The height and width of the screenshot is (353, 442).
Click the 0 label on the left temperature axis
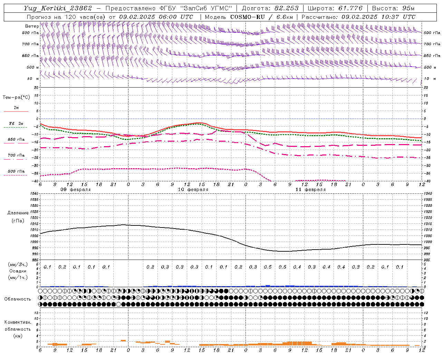tap(38, 119)
